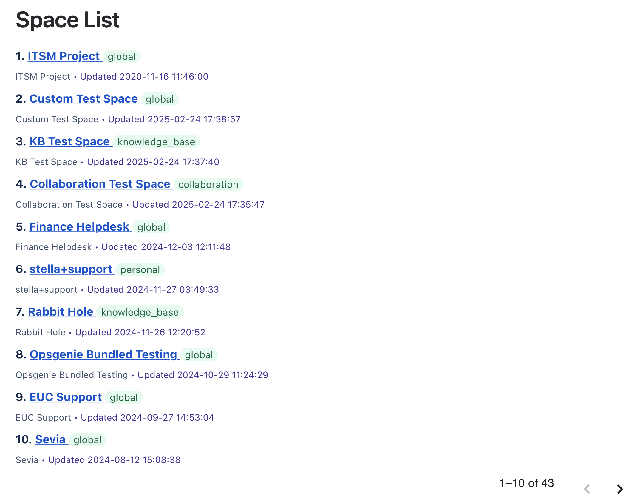
Task: Open the Finance Helpdesk space
Action: (79, 227)
